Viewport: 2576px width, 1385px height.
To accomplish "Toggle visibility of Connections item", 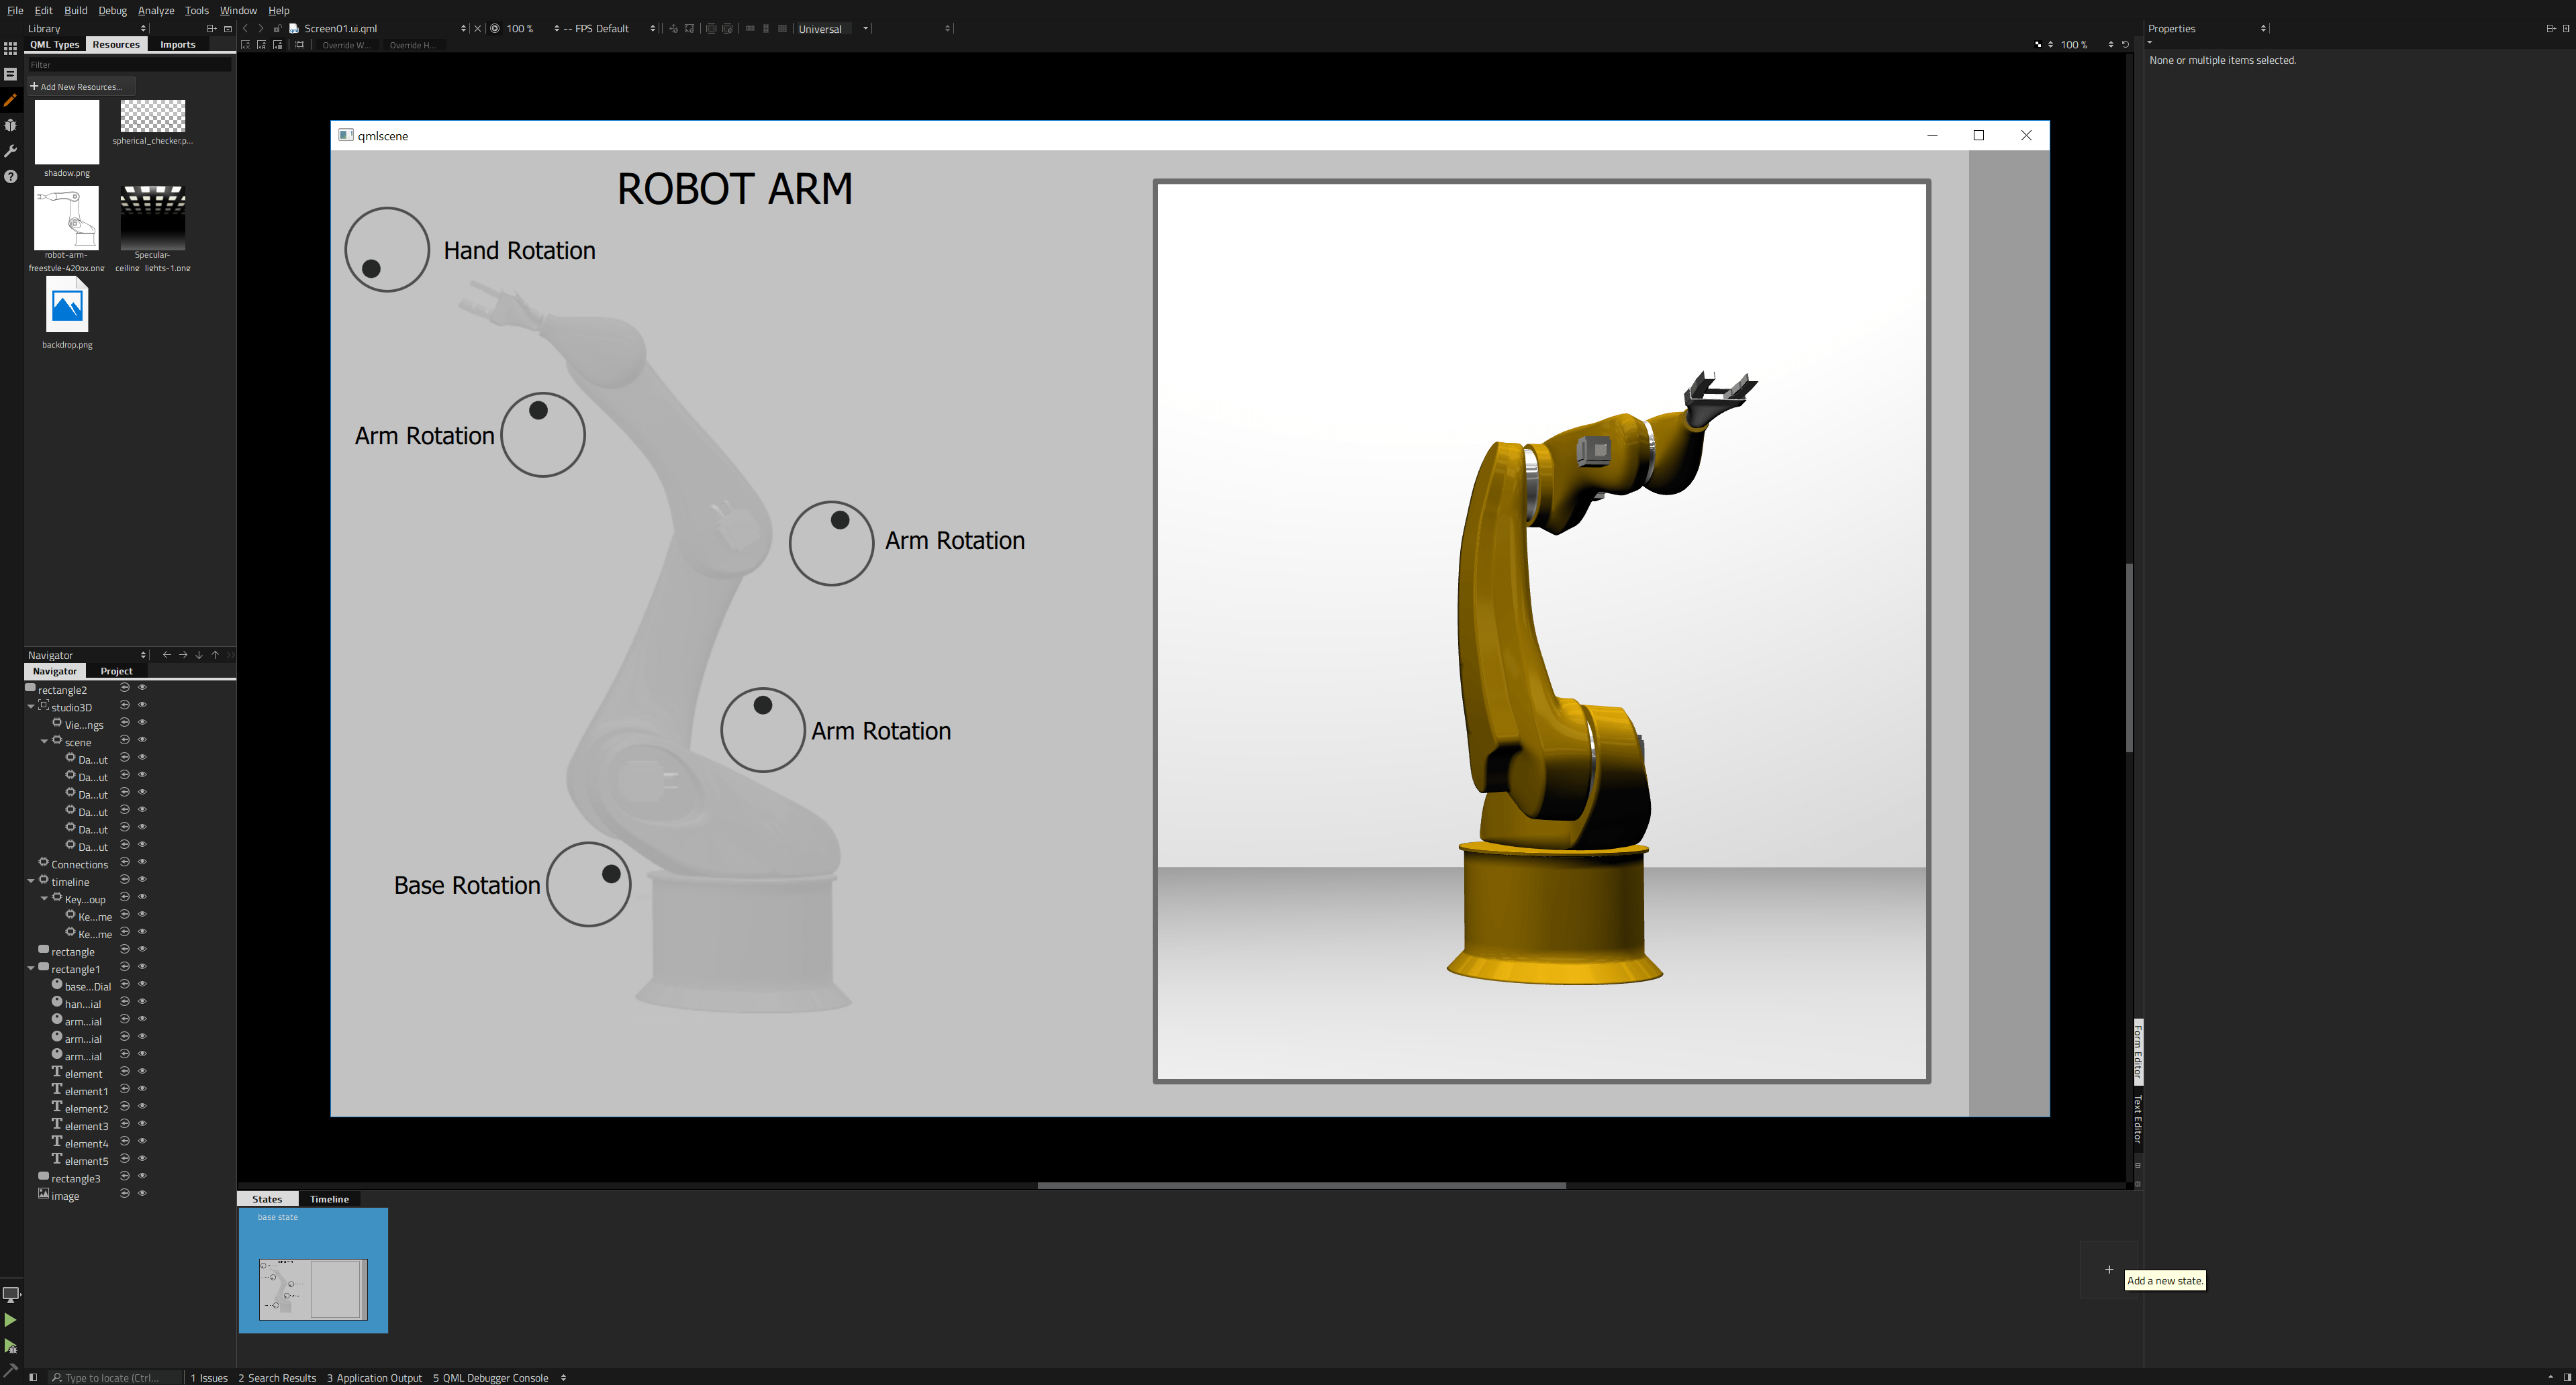I will coord(142,862).
